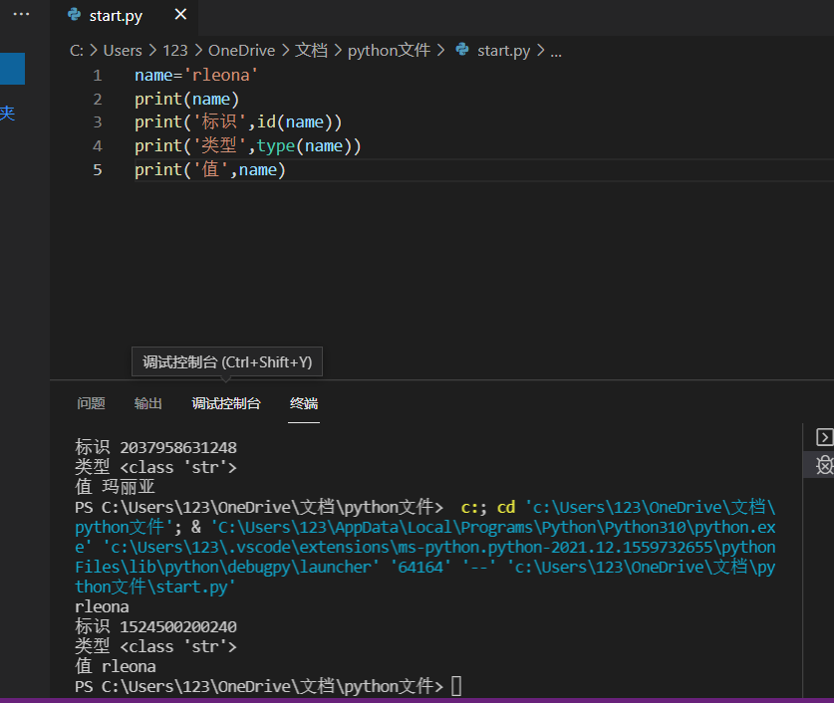Expand the OneDrive breadcrumb segment

coord(241,50)
